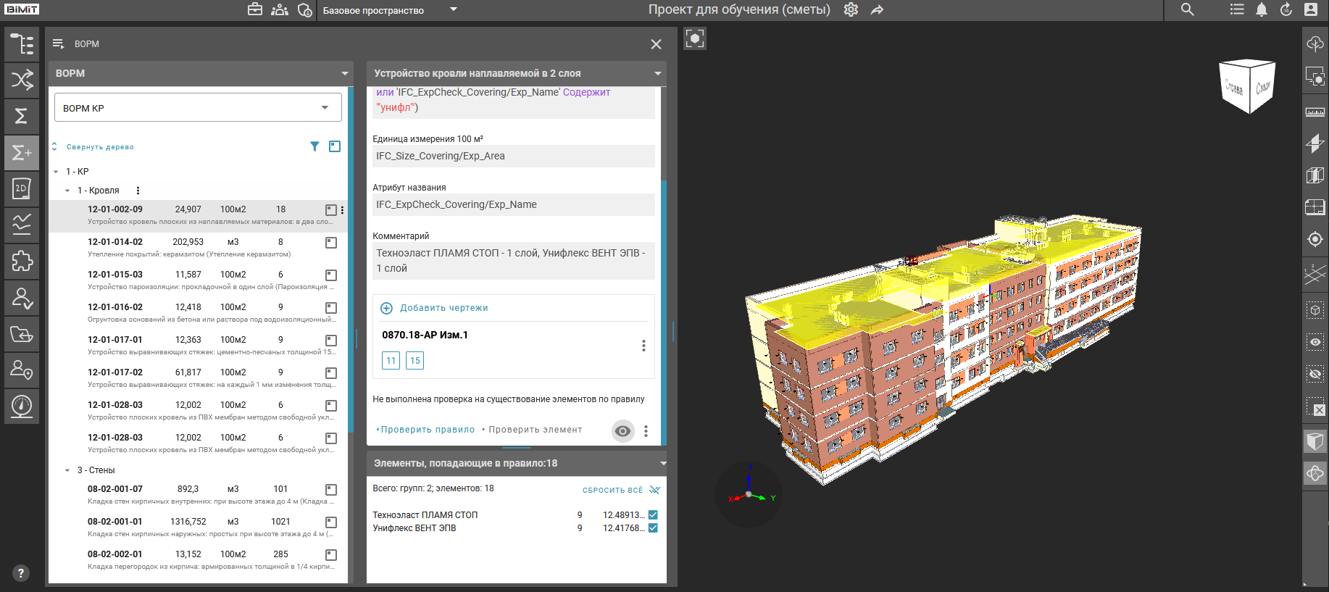The image size is (1329, 592).
Task: Click the task list icon in top bar
Action: click(x=1237, y=10)
